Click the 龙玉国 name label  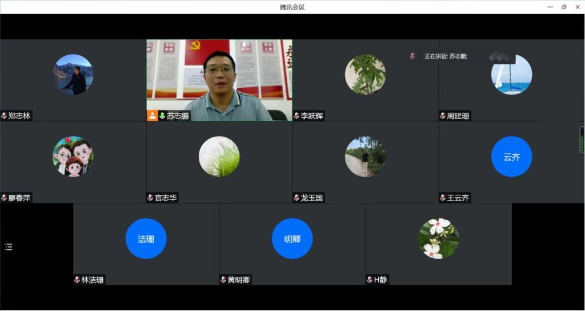tap(312, 198)
